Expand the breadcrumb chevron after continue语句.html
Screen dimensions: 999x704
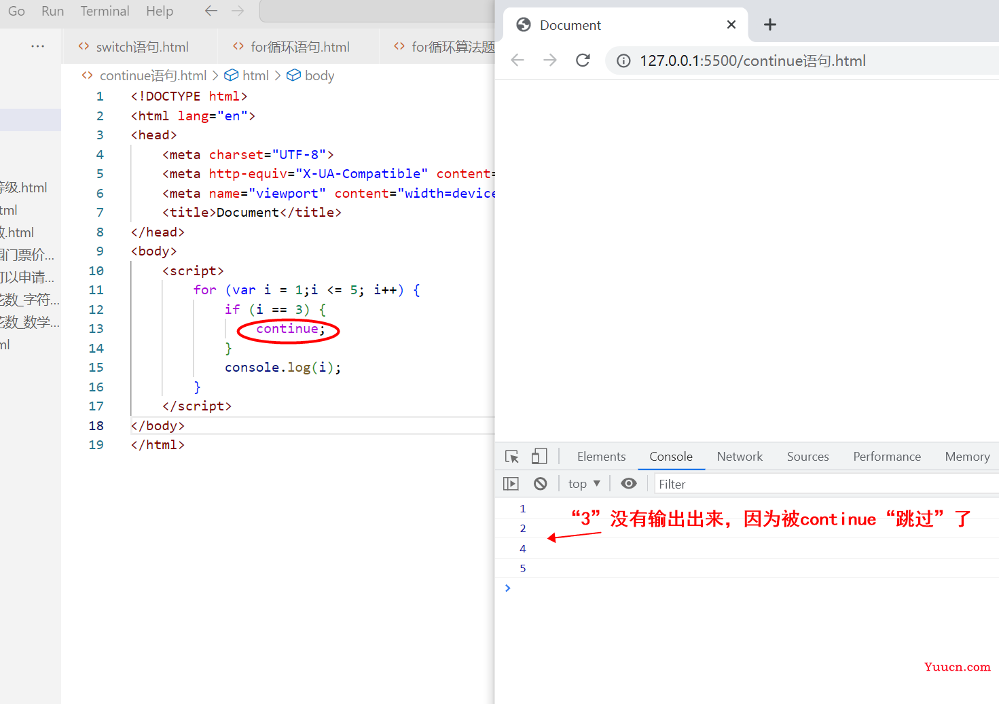215,75
